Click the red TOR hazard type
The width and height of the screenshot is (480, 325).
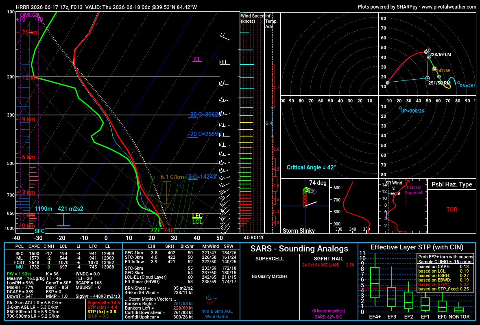pos(452,210)
